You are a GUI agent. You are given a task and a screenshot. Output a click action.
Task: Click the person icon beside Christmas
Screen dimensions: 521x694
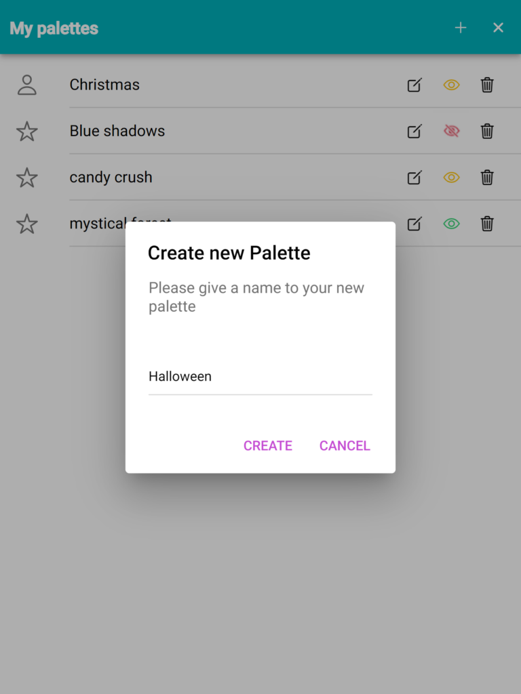(27, 85)
